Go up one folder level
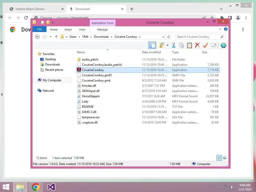The height and width of the screenshot is (192, 256). [x=56, y=37]
